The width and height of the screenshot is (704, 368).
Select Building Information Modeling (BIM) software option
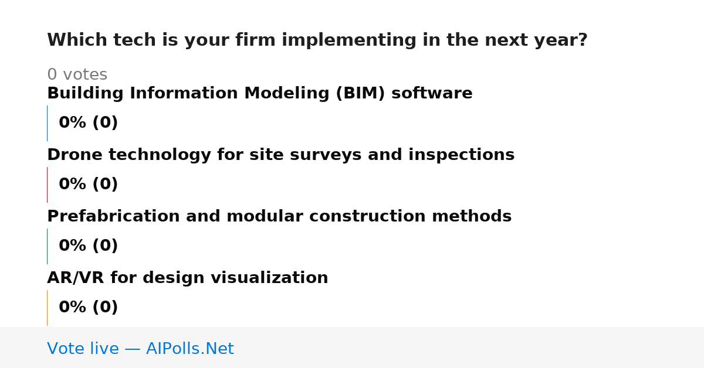click(x=260, y=94)
